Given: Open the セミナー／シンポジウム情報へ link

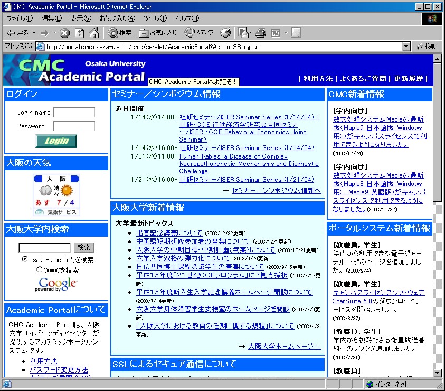Looking at the screenshot, I should coord(277,191).
